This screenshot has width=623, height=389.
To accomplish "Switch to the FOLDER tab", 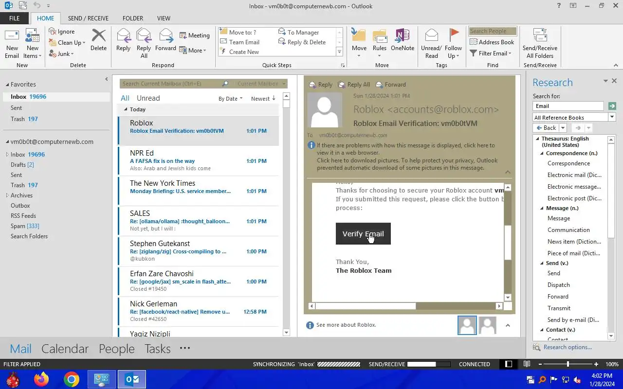I will (132, 18).
